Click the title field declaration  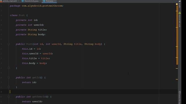click(x=31, y=30)
